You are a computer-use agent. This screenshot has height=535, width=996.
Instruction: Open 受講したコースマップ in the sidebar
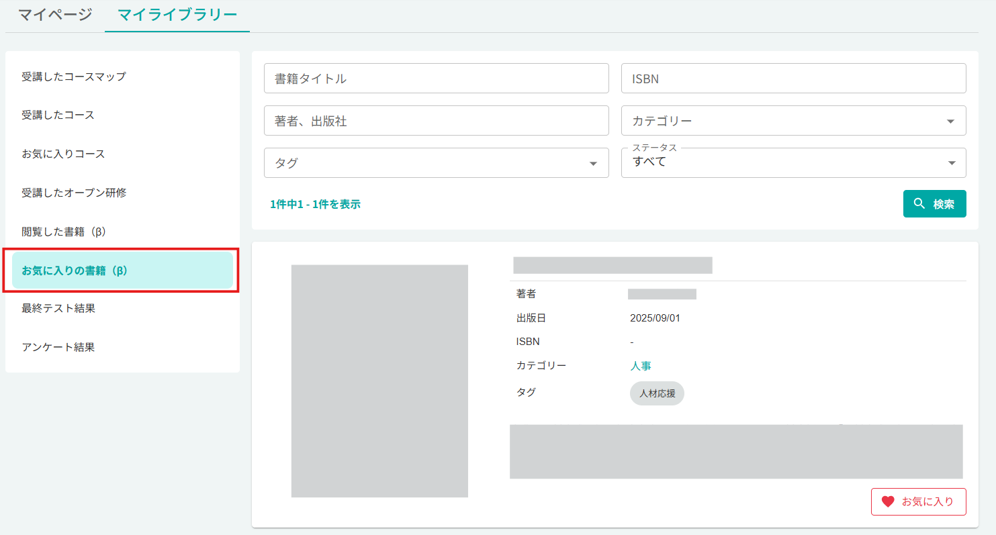[73, 77]
